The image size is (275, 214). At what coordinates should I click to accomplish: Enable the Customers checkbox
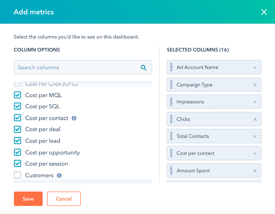click(18, 175)
